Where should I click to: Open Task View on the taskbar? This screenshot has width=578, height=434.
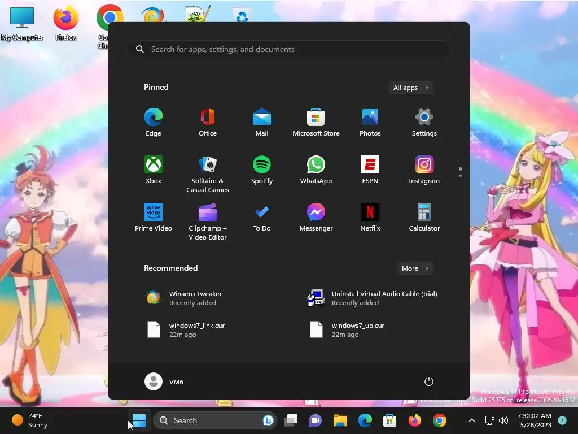point(291,420)
